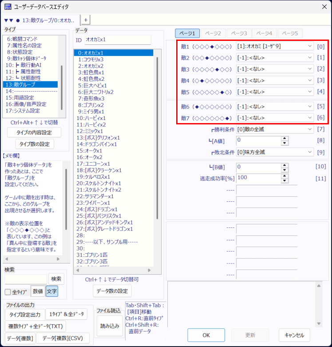Click the left scroll arrow under the memo panel
Image resolution: width=332 pixels, height=347 pixels.
6,259
